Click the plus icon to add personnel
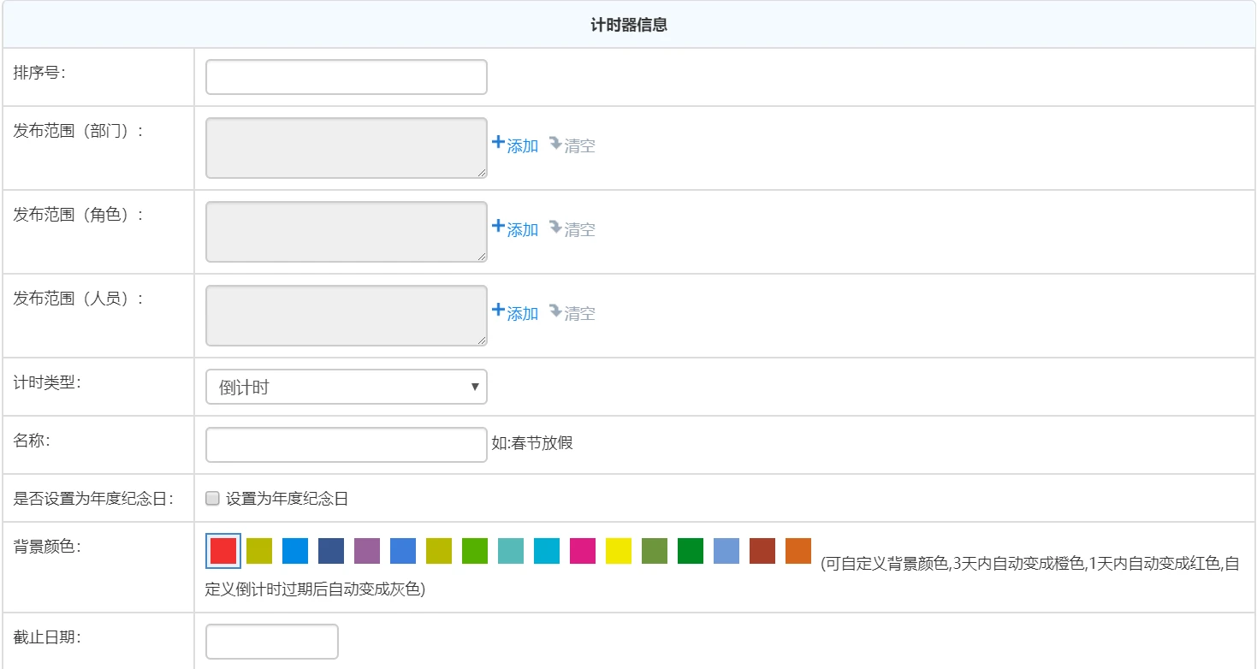Viewport: 1257px width, 669px height. pyautogui.click(x=500, y=310)
